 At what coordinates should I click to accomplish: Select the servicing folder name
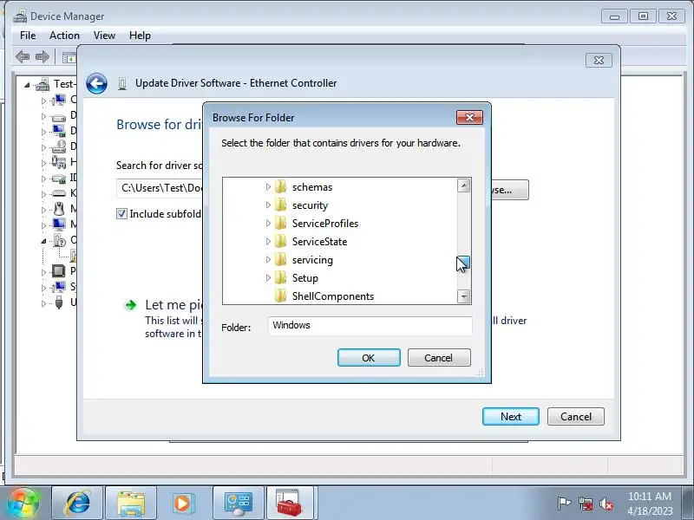click(312, 260)
